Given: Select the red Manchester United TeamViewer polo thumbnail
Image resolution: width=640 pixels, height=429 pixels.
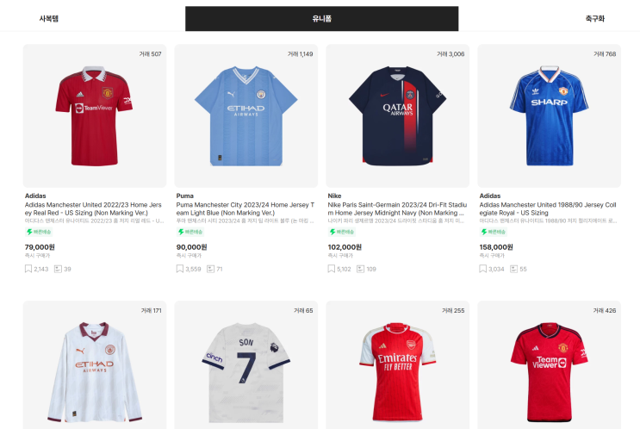Looking at the screenshot, I should pyautogui.click(x=95, y=115).
